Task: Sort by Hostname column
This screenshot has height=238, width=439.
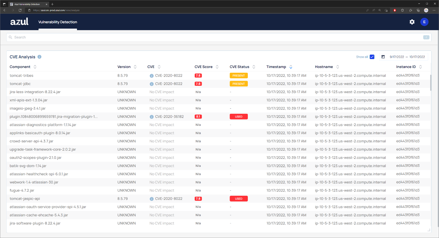Action: point(338,67)
